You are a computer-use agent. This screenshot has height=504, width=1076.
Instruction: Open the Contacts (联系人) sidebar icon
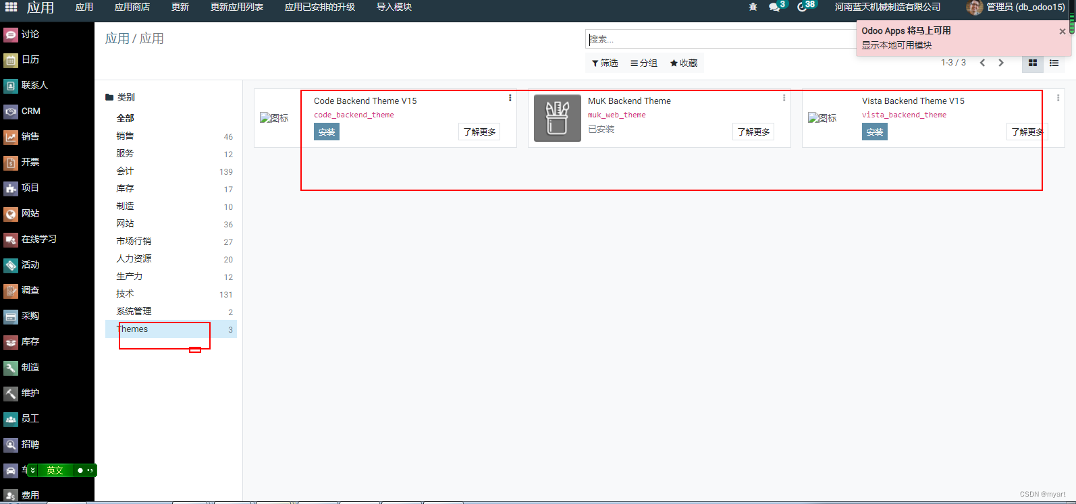coord(11,86)
